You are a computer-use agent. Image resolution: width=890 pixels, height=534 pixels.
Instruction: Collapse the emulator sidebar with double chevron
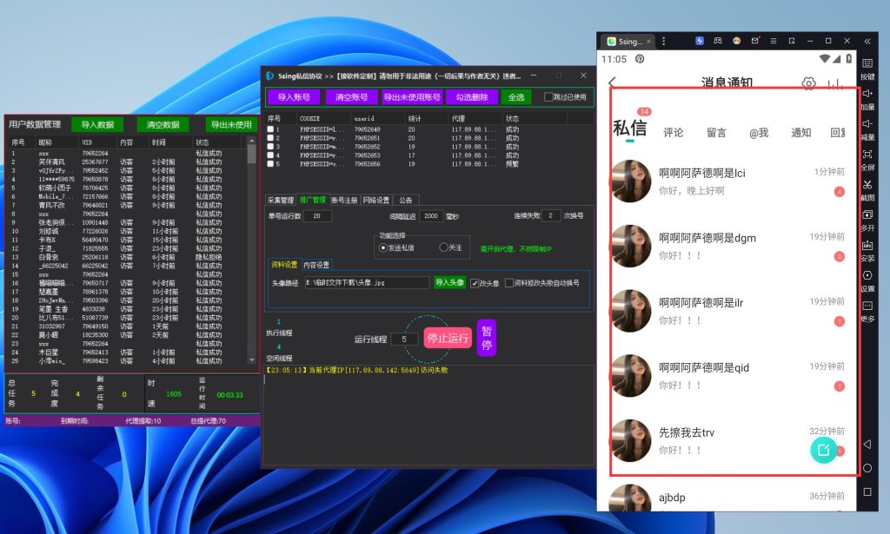[867, 41]
